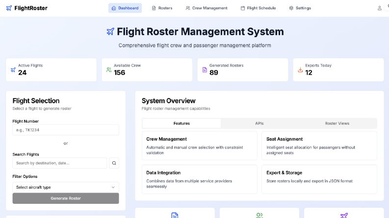Open the user profile icon in header
389x218 pixels.
(x=379, y=8)
